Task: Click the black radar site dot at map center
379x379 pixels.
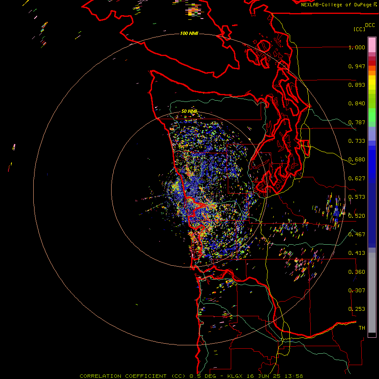Action: (189, 190)
